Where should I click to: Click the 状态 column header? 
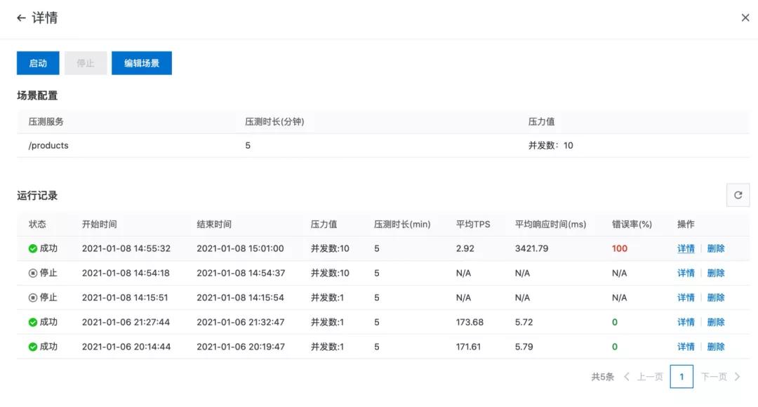coord(37,225)
